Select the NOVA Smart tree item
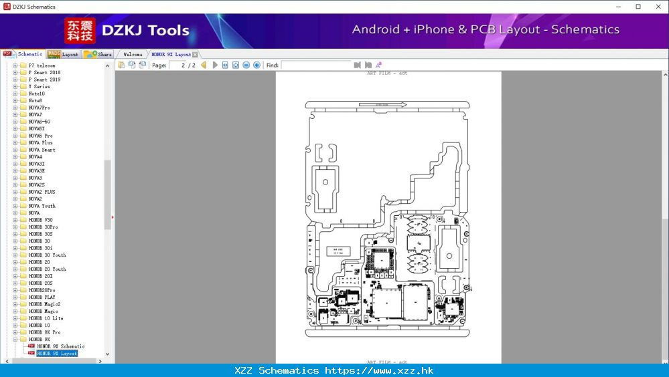 point(42,150)
